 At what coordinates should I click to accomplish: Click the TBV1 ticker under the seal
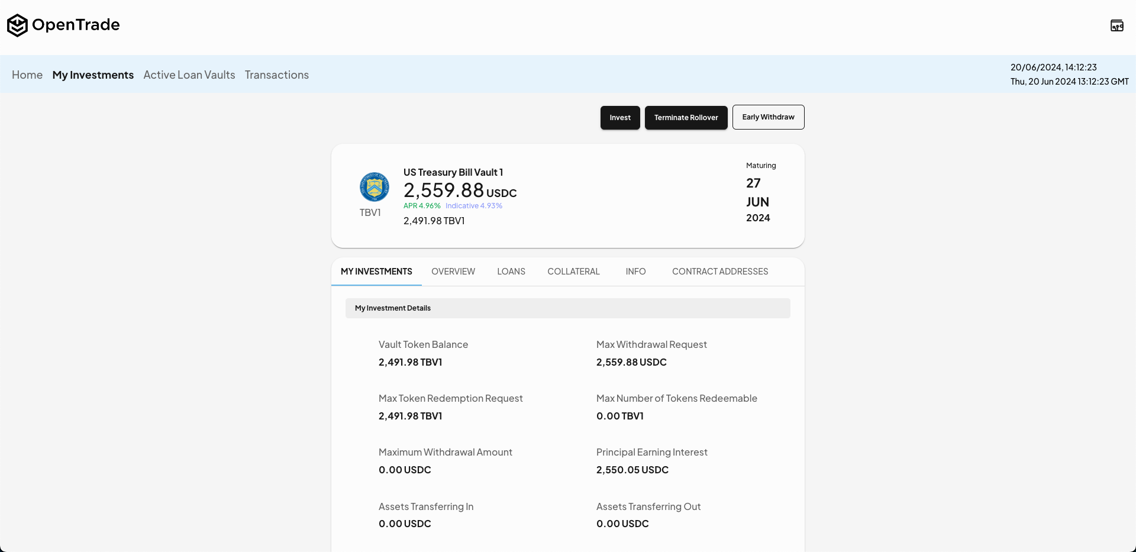(x=370, y=212)
